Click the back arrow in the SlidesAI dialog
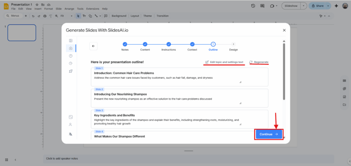This screenshot has height=166, width=351. pos(93,46)
